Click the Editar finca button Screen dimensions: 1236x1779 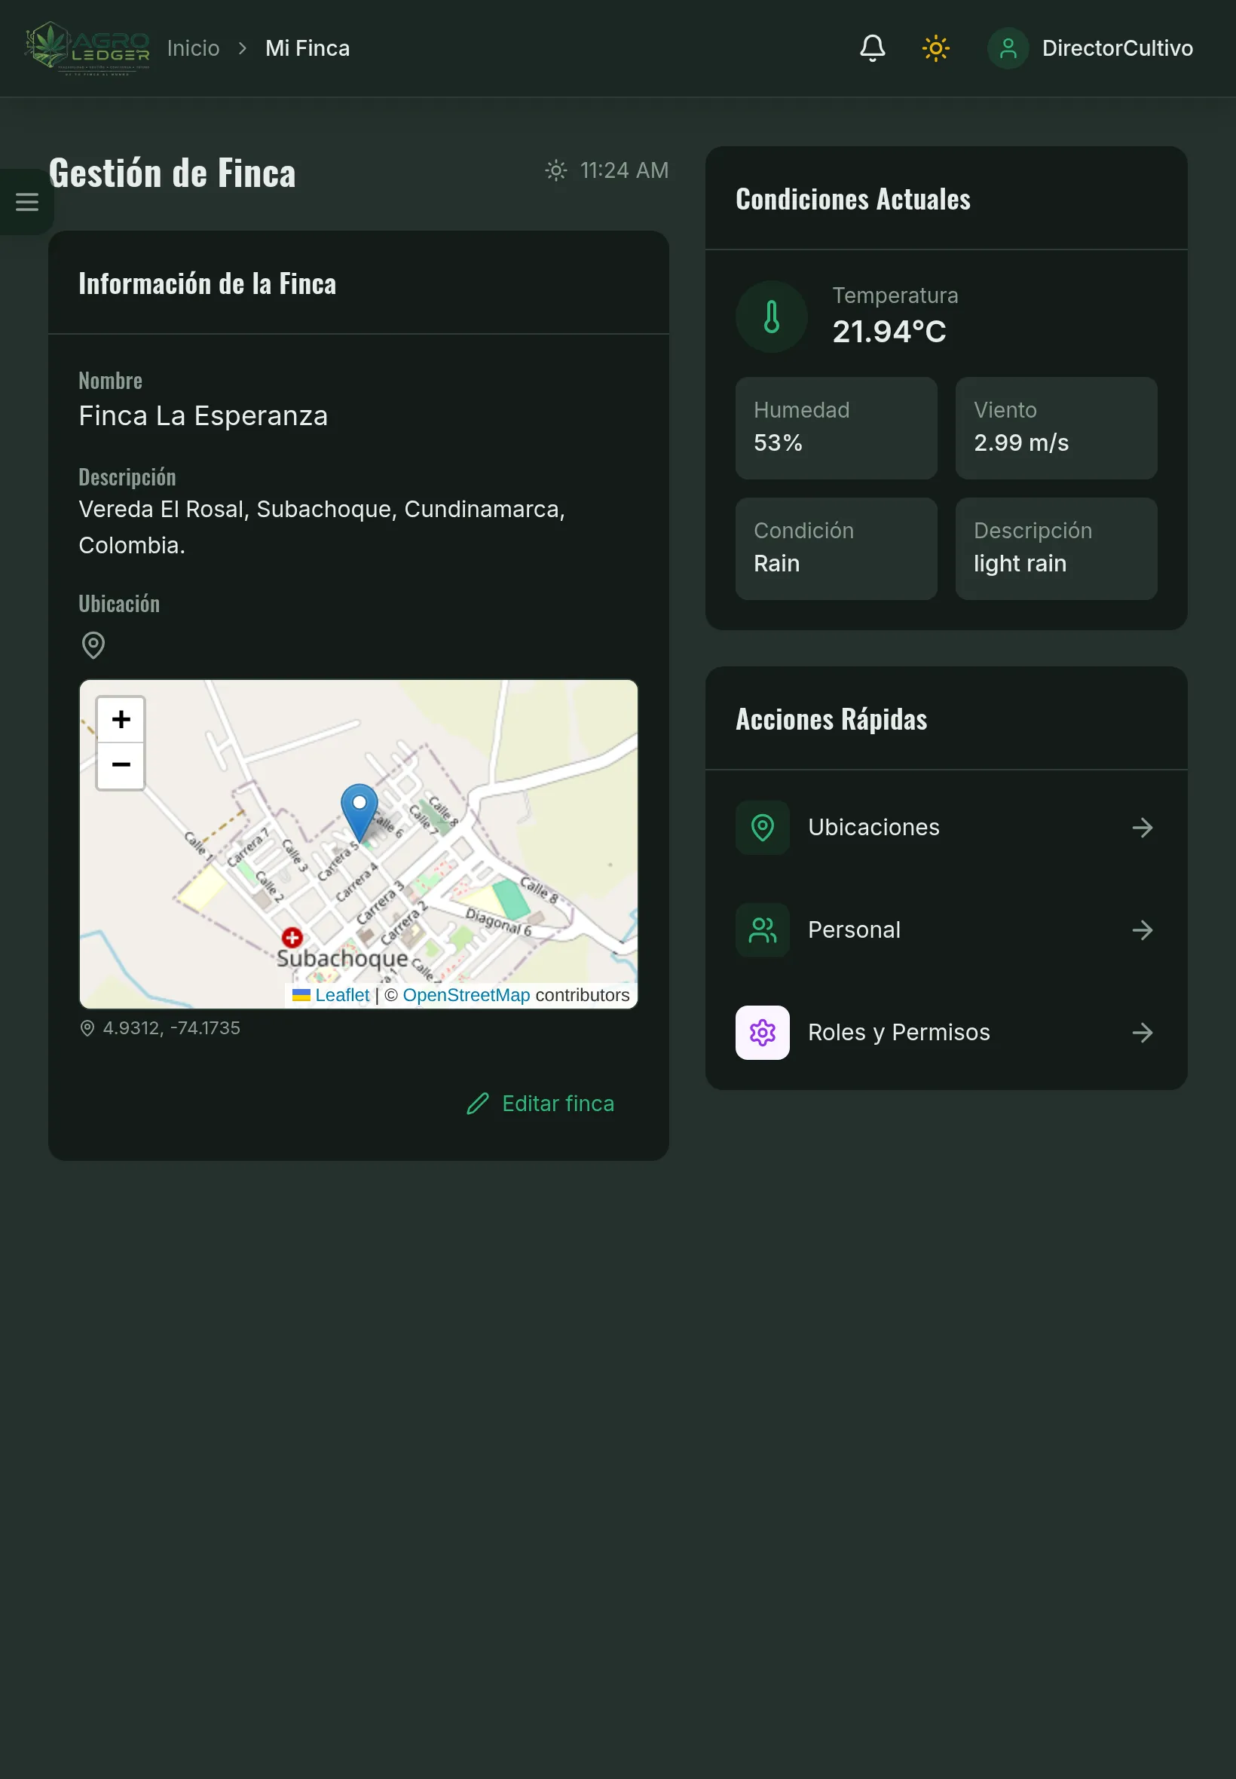pos(540,1104)
